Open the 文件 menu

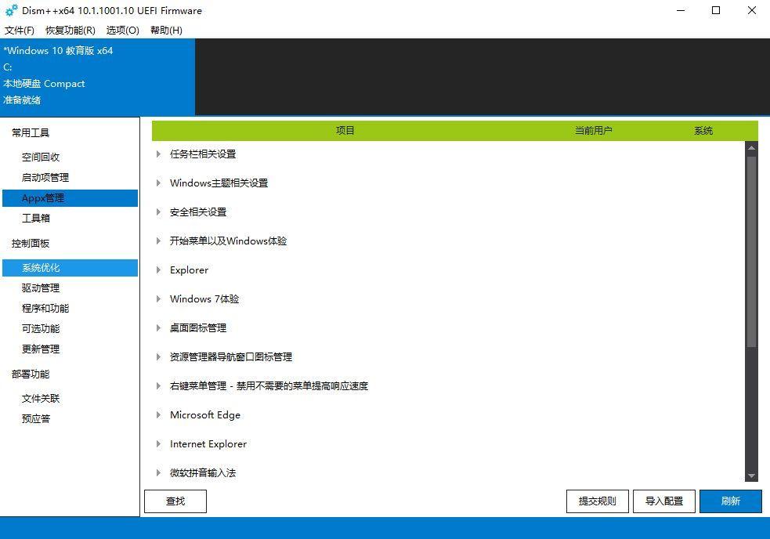20,30
